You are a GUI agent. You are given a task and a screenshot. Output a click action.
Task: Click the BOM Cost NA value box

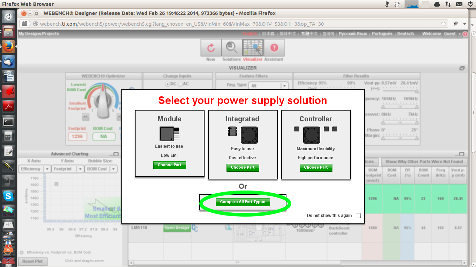[103, 137]
